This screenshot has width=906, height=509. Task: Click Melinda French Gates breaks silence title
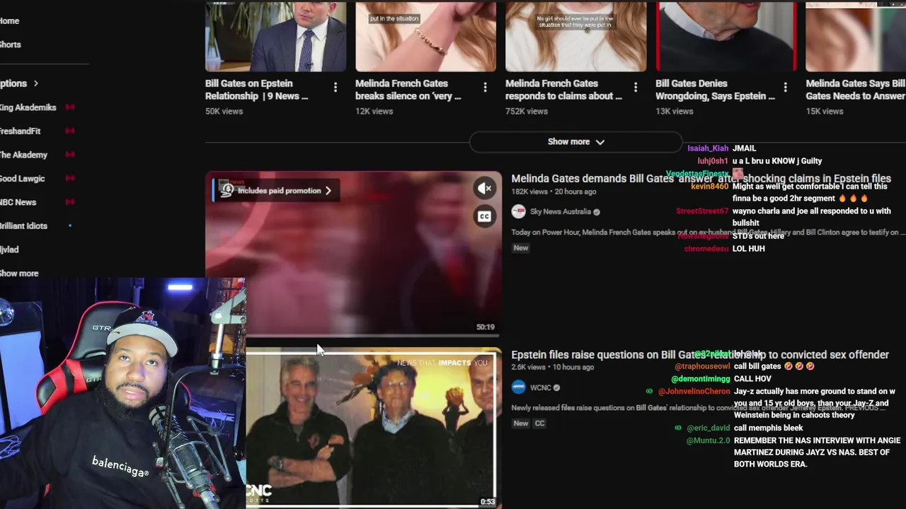click(408, 90)
